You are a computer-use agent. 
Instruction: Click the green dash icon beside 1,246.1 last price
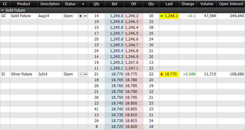[162, 16]
